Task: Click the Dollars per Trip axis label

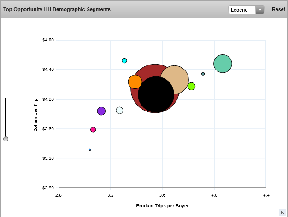Action: (35, 114)
